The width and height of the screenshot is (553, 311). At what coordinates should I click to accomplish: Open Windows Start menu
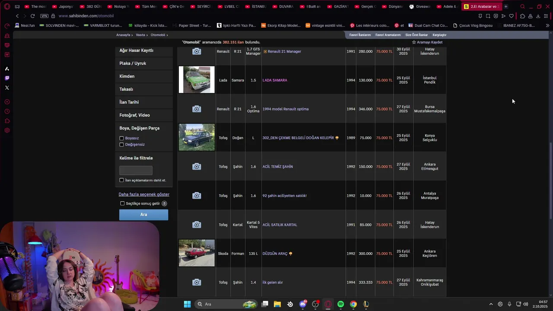pos(187,304)
